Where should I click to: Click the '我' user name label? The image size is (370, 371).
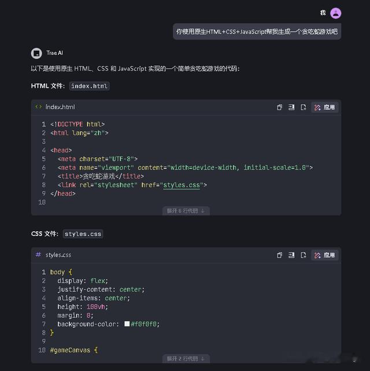tap(323, 13)
